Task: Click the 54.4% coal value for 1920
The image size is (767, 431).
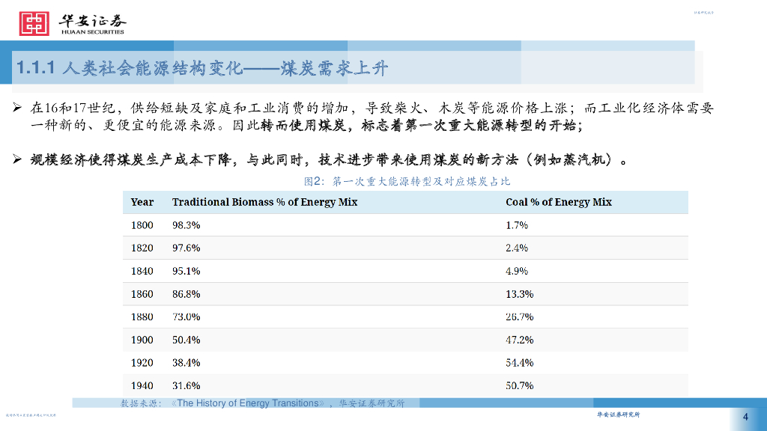Action: pyautogui.click(x=519, y=363)
